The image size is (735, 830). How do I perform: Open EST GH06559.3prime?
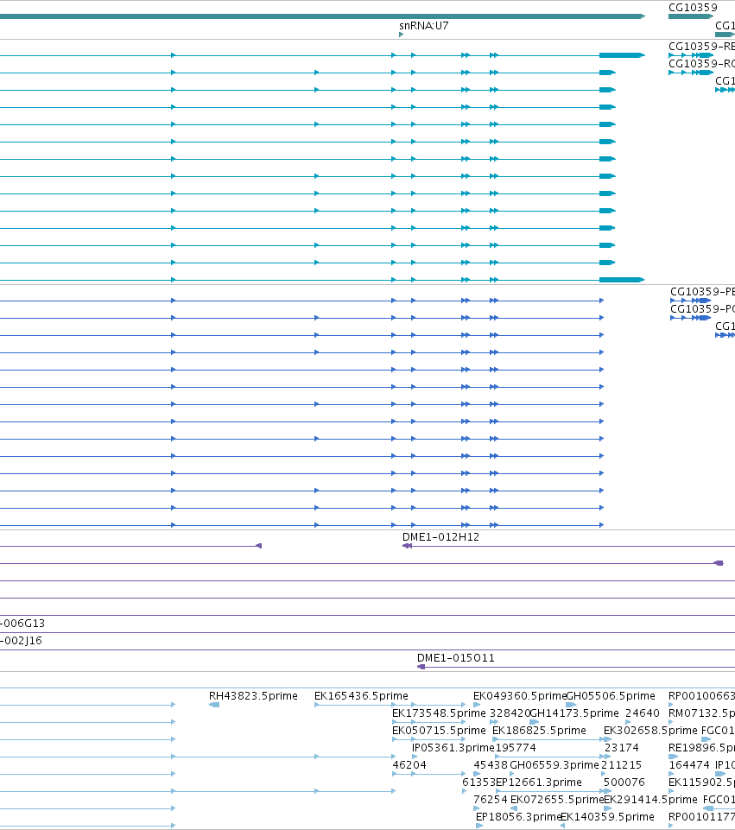click(554, 765)
